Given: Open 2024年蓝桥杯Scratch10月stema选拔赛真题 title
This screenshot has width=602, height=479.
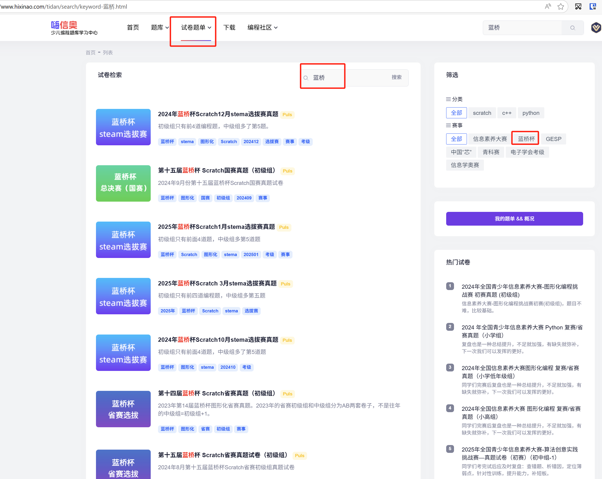Looking at the screenshot, I should coord(218,340).
